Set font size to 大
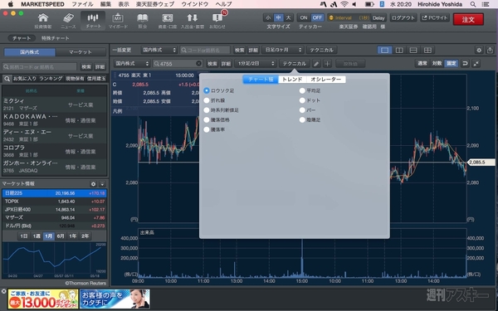The height and width of the screenshot is (311, 498). pyautogui.click(x=288, y=17)
